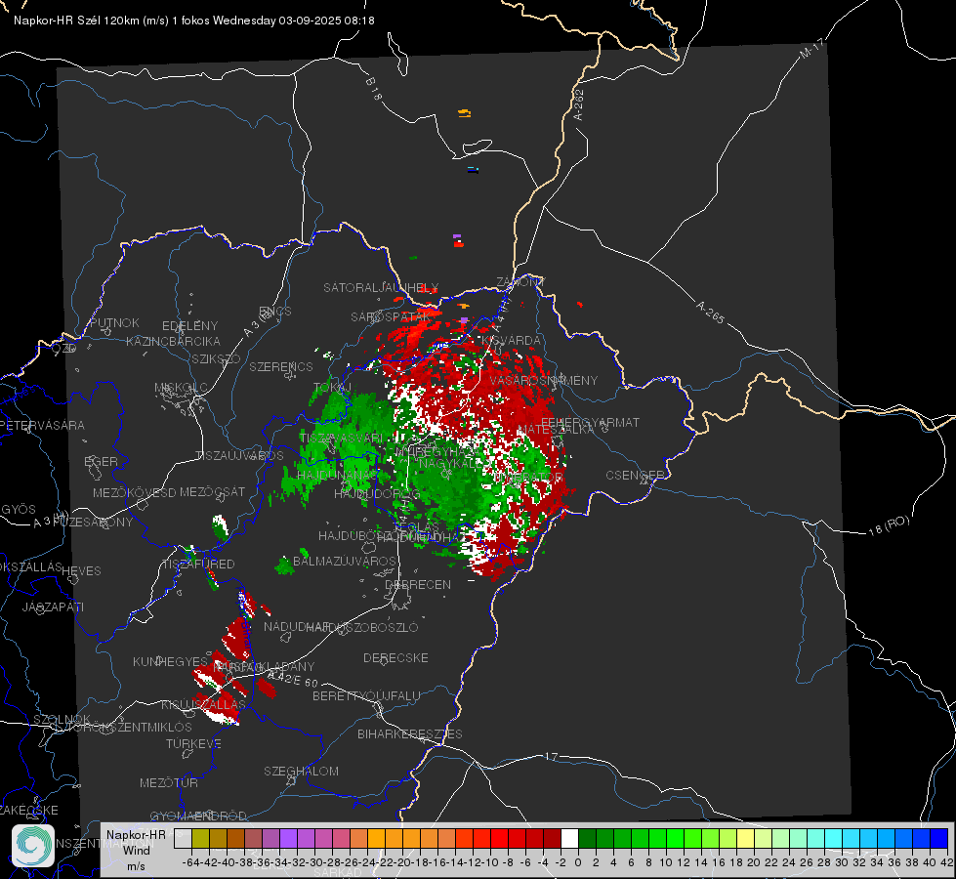Pick the deep blue swatch between 40 and 42
This screenshot has width=956, height=879.
click(x=939, y=838)
